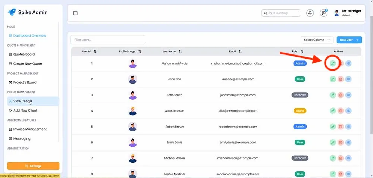
Task: View Jane Doe details with eye icon
Action: click(348, 79)
